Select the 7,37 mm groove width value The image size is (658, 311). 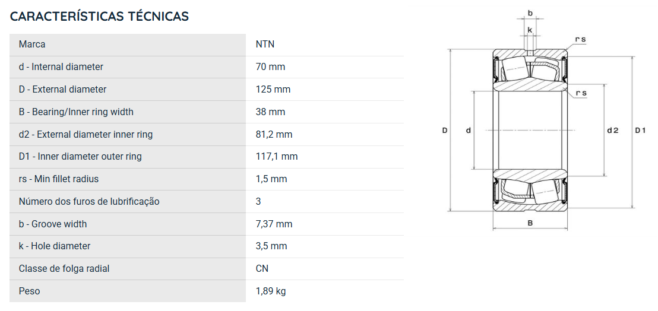click(x=274, y=224)
